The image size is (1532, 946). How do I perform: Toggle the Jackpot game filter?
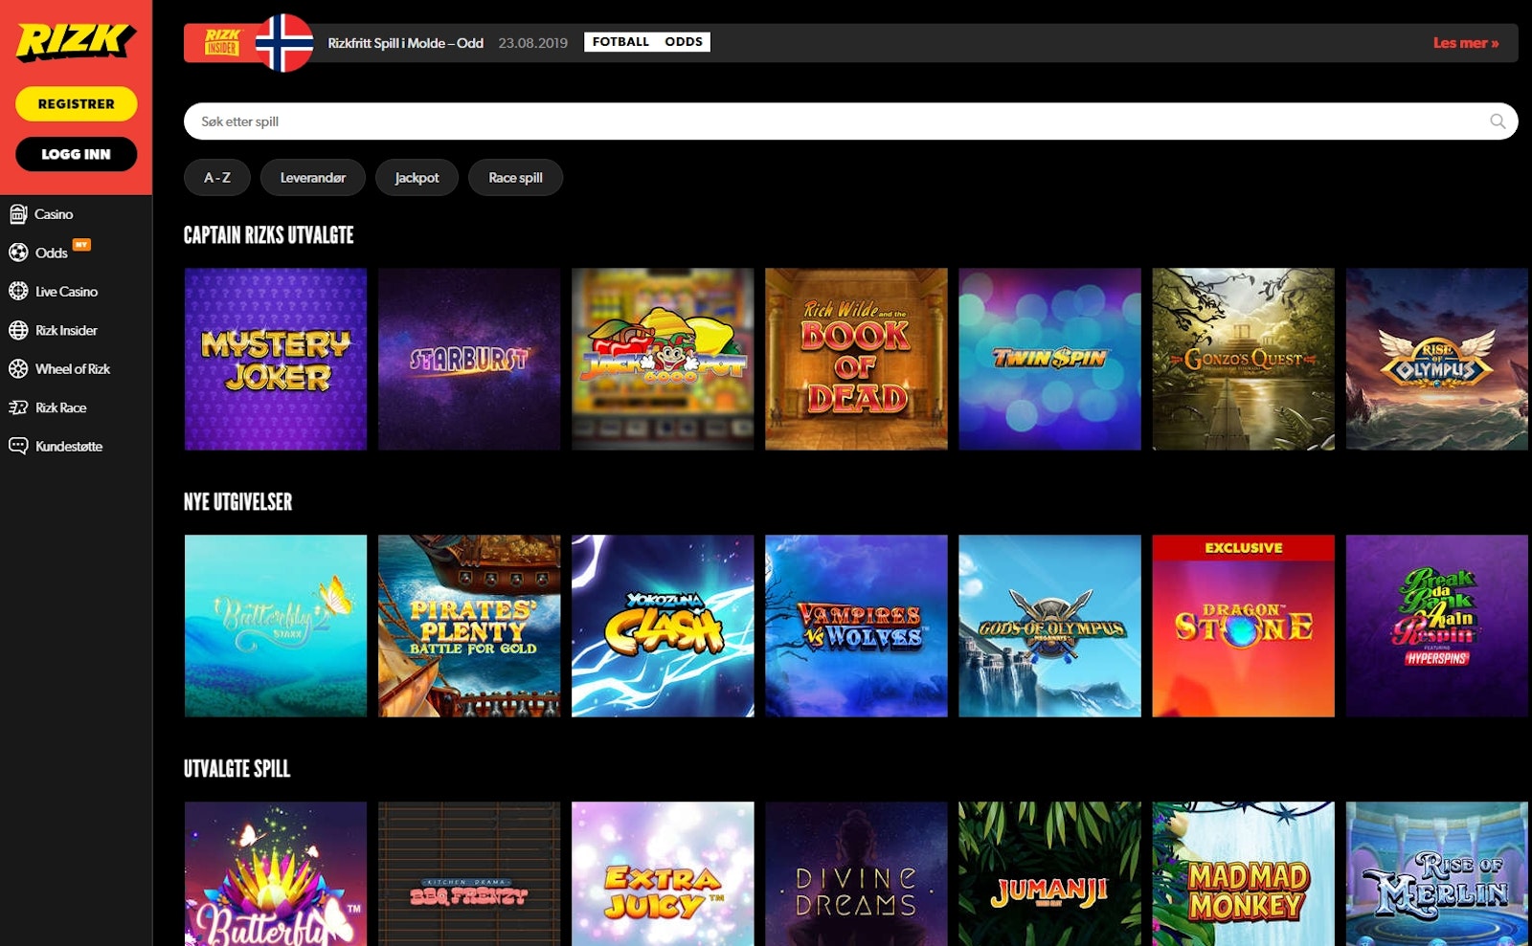click(x=417, y=177)
